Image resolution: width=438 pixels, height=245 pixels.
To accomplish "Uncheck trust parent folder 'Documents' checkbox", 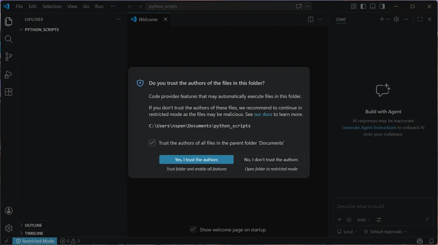I will pos(152,143).
